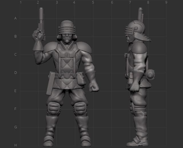The height and width of the screenshot is (148, 183).
Task: Click the row label "H"
Action: click(x=15, y=145)
